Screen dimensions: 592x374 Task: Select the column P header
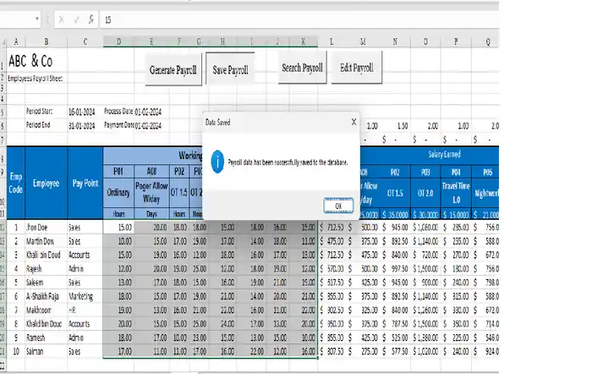pos(456,41)
